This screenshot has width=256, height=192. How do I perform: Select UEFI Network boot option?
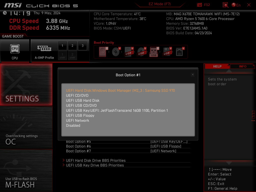point(77,120)
